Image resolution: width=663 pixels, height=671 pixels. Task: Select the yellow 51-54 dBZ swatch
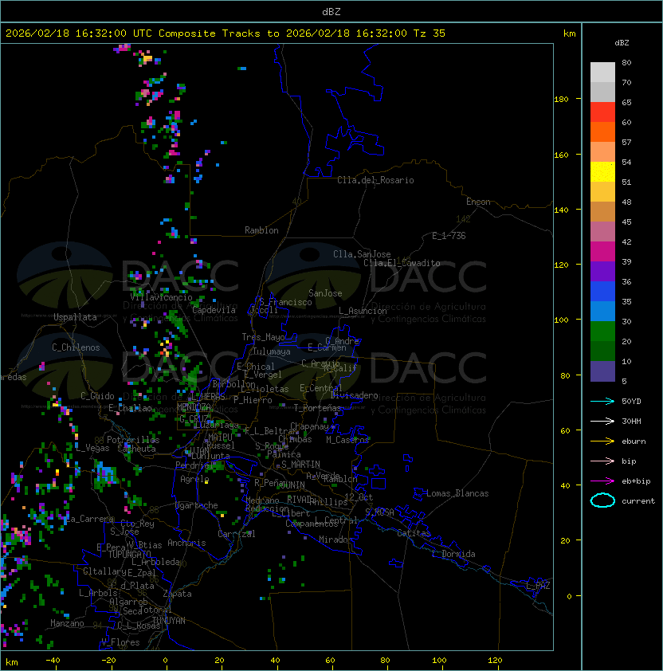[602, 172]
